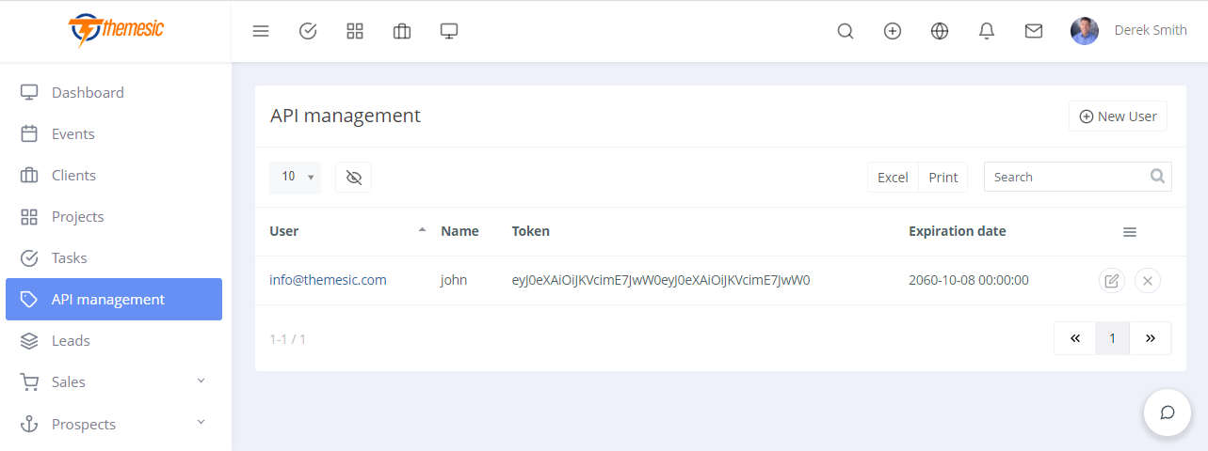
Task: Click the briefcase icon in top bar
Action: point(402,31)
